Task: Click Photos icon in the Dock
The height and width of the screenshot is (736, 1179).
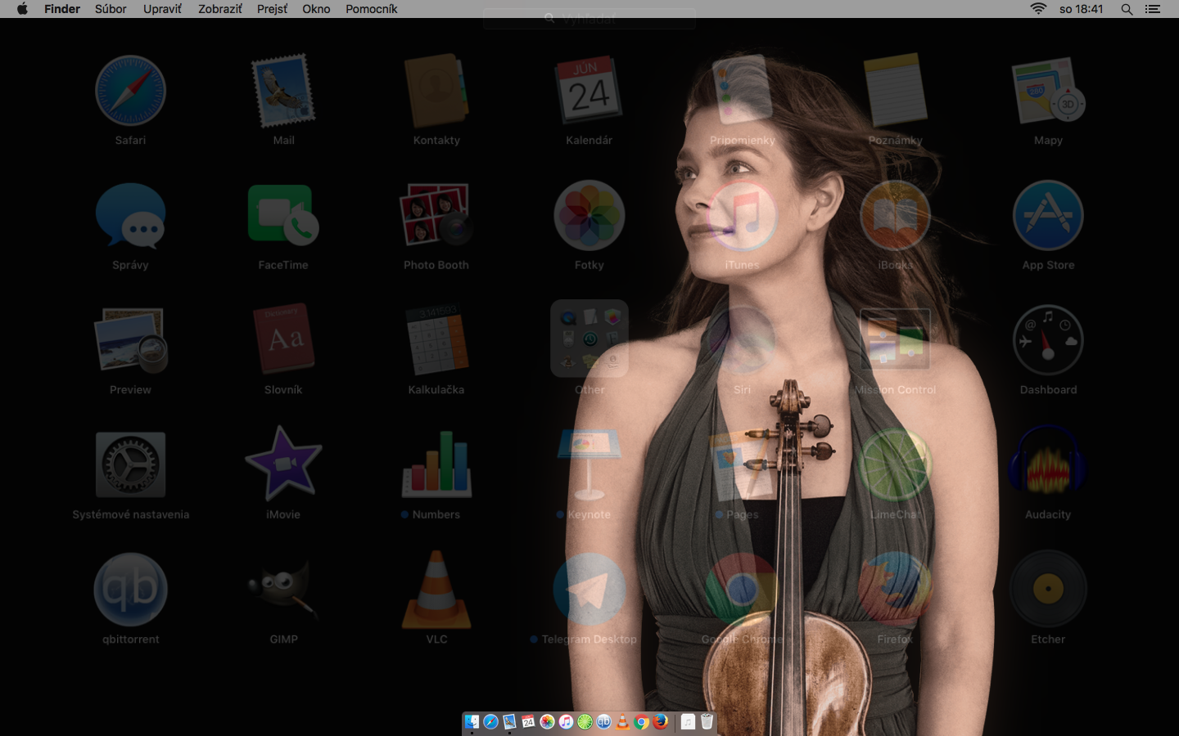Action: (547, 721)
